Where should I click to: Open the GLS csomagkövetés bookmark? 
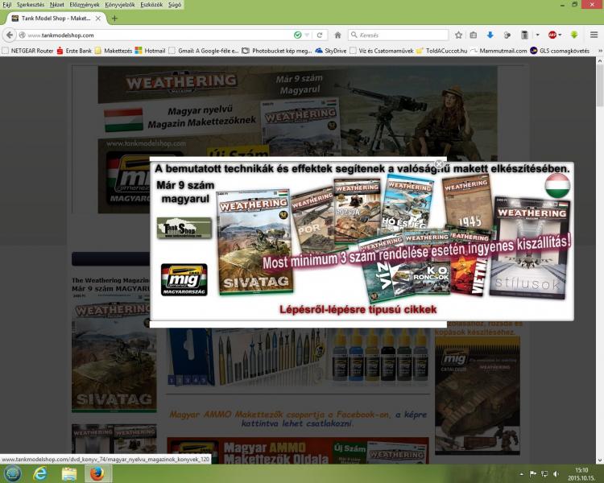point(560,51)
